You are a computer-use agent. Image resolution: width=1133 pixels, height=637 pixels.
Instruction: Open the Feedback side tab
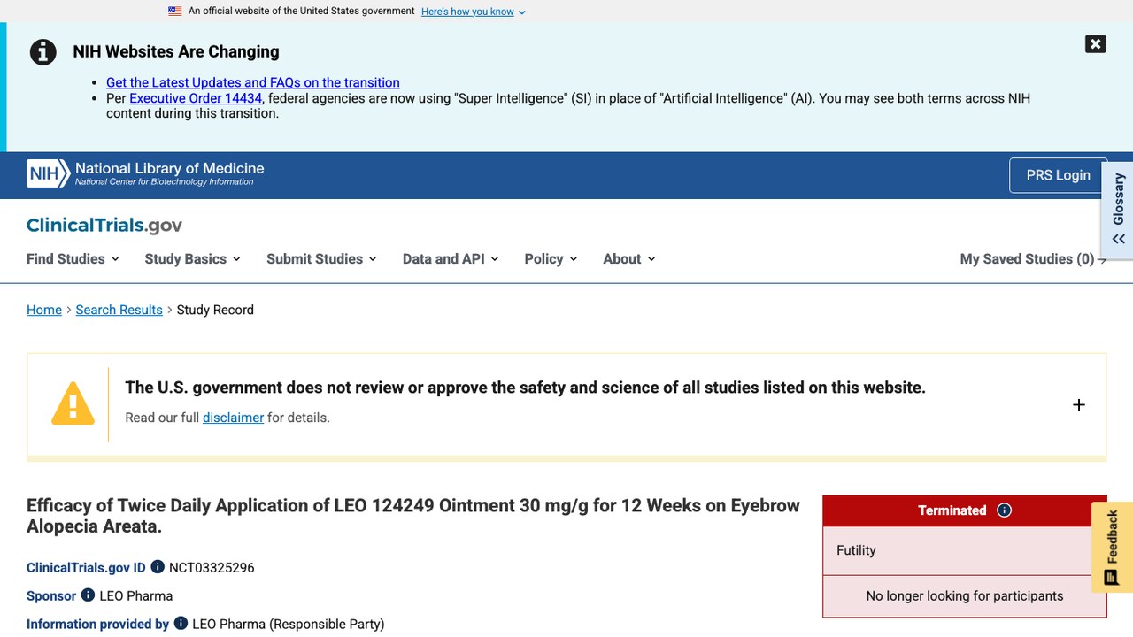tap(1112, 547)
